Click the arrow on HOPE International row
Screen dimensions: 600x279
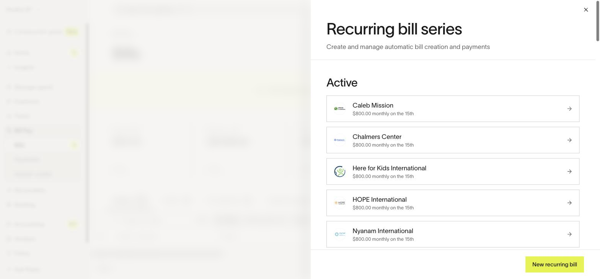(569, 203)
